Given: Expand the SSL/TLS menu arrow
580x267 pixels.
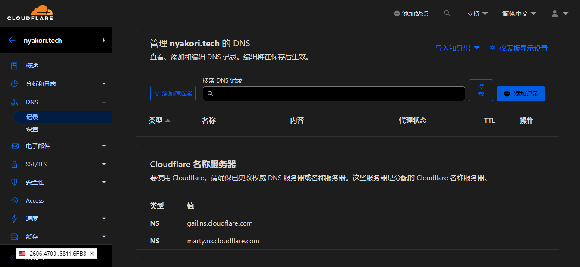Looking at the screenshot, I should pos(104,164).
